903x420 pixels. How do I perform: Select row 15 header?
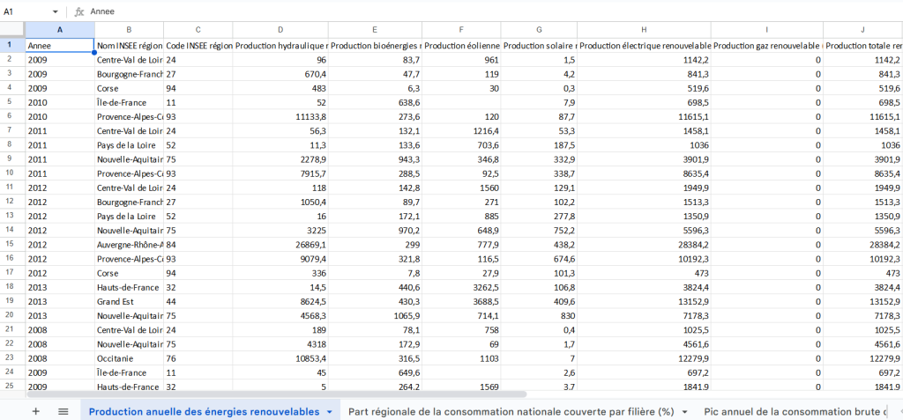click(x=12, y=244)
